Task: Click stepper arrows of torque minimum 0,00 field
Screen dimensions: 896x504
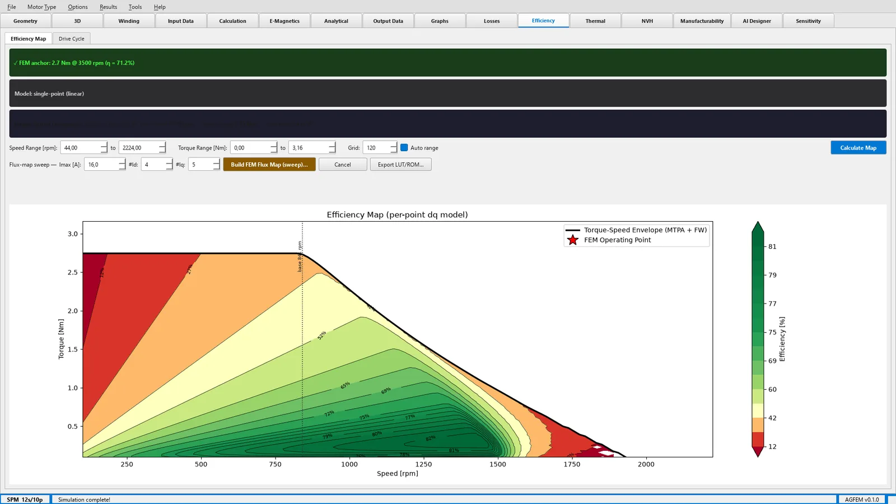Action: click(x=274, y=148)
